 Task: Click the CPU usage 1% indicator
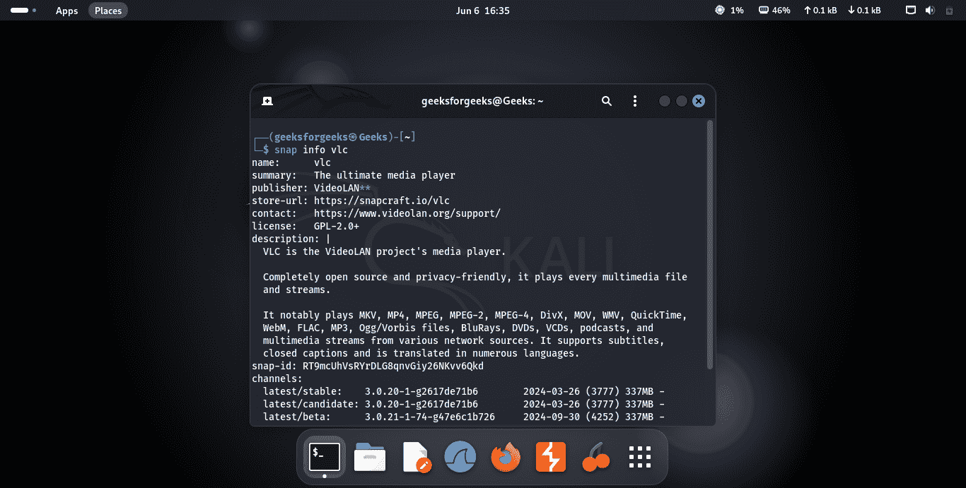pyautogui.click(x=729, y=11)
